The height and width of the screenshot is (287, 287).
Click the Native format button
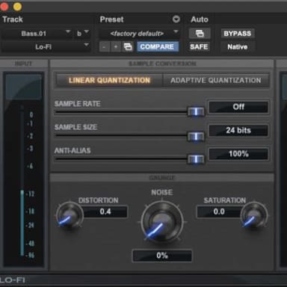(238, 46)
